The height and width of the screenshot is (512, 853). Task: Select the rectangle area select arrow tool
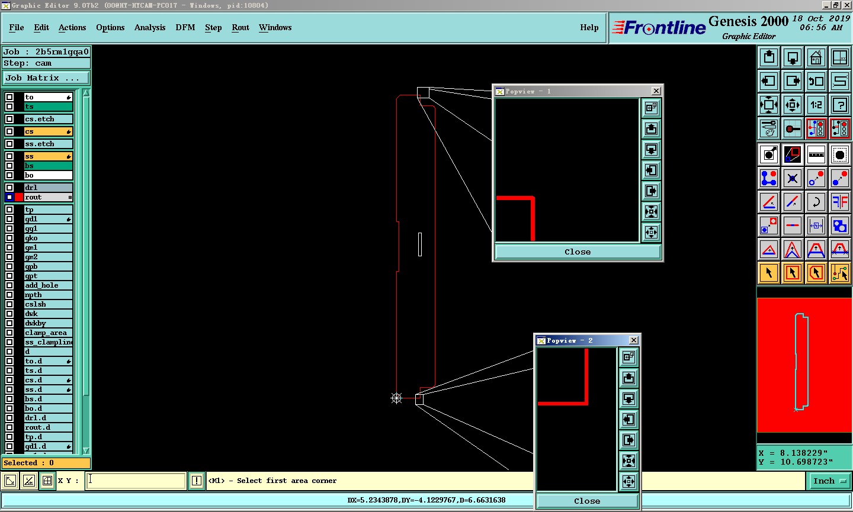tap(793, 273)
